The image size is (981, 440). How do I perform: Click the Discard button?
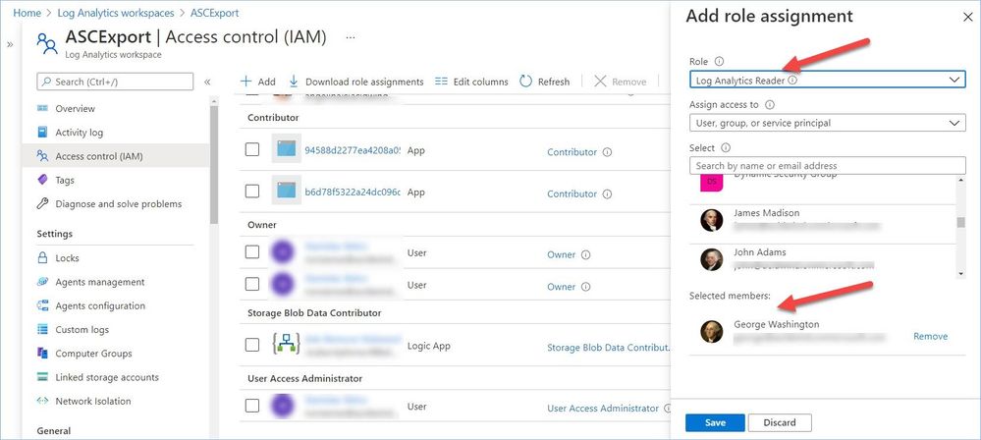(780, 422)
